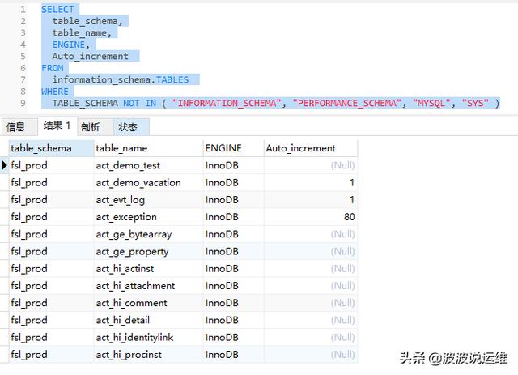Click the "PERFORMANCE_SCHEMA" string literal
This screenshot has height=375, width=518.
347,104
